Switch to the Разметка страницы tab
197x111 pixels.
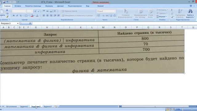click(33, 6)
